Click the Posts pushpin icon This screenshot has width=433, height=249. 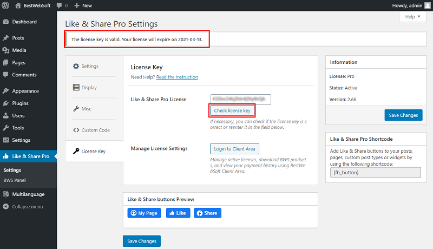[x=6, y=38]
